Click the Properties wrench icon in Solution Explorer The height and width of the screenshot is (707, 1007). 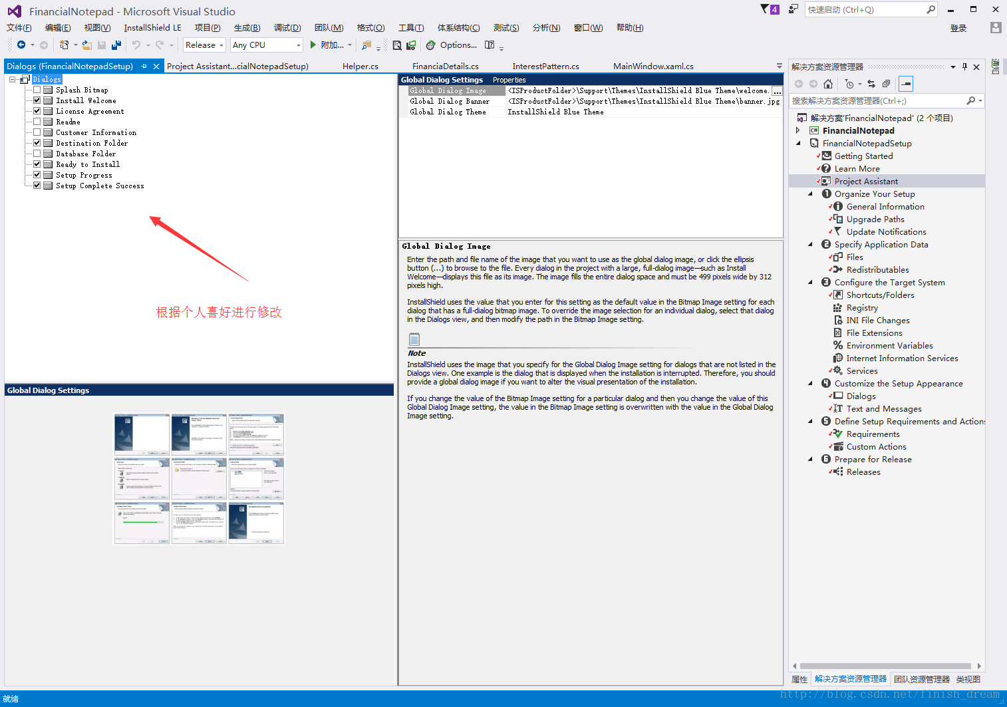pos(905,84)
